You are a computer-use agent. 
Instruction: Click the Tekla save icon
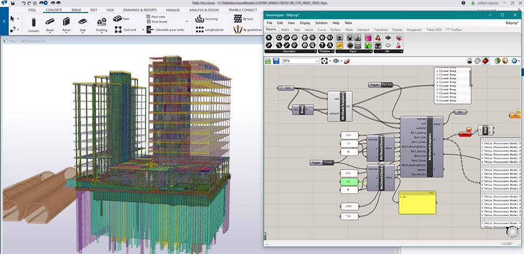click(12, 3)
